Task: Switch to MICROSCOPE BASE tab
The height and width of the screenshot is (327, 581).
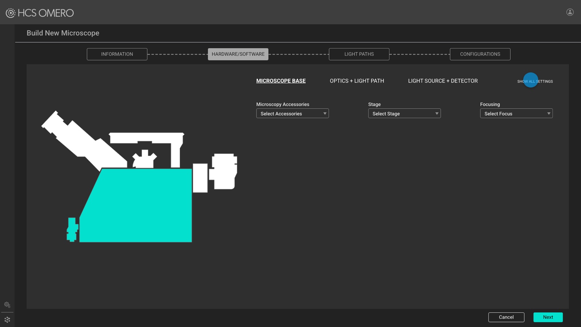Action: [x=281, y=81]
